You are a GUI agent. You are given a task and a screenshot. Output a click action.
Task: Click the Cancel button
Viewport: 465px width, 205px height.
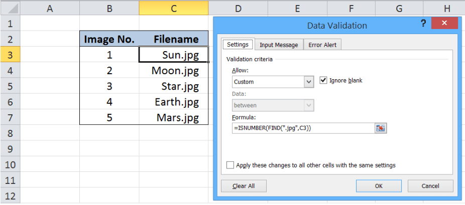point(430,186)
